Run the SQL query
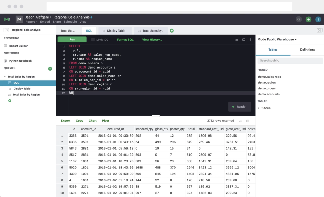 pos(72,39)
